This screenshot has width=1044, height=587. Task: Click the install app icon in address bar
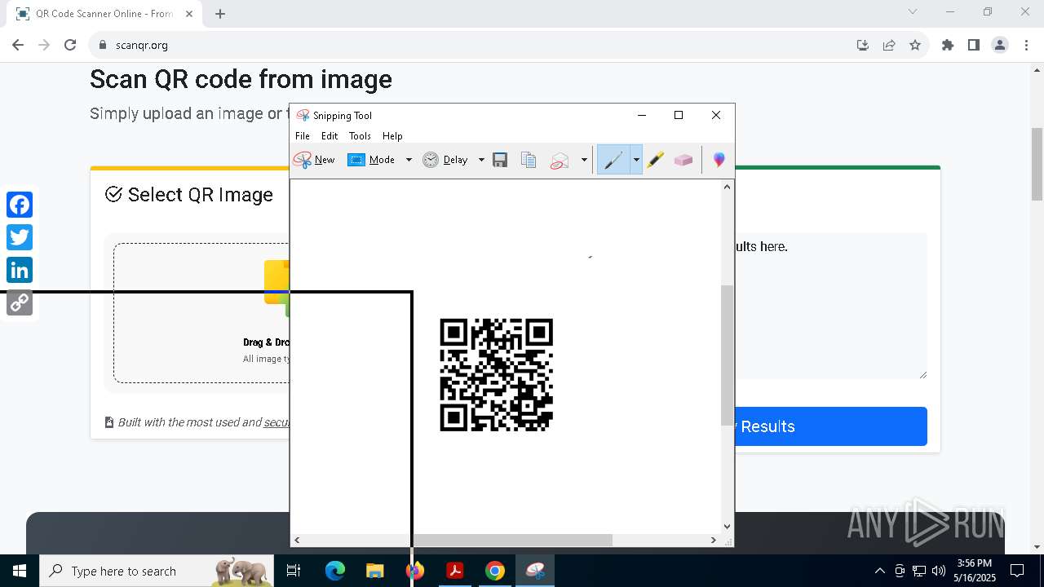tap(863, 45)
